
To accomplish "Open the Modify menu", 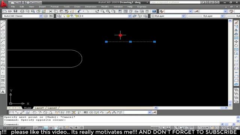I will tap(105, 7).
